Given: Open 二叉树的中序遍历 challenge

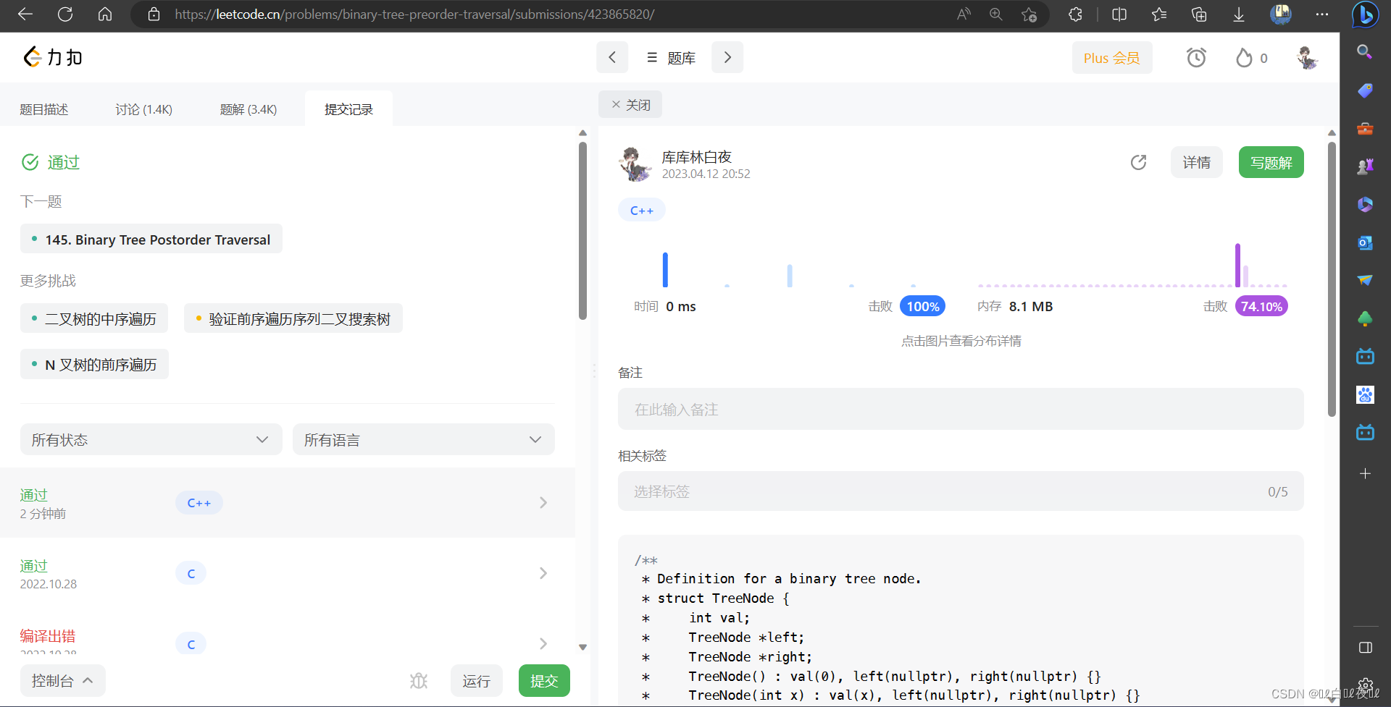Looking at the screenshot, I should tap(94, 318).
